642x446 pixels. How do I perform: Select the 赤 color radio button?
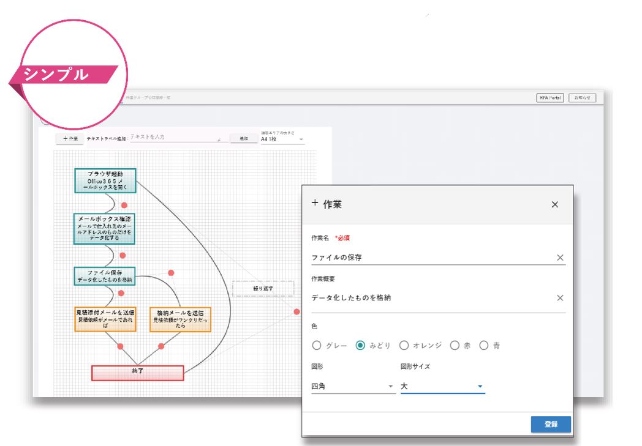[x=455, y=346]
